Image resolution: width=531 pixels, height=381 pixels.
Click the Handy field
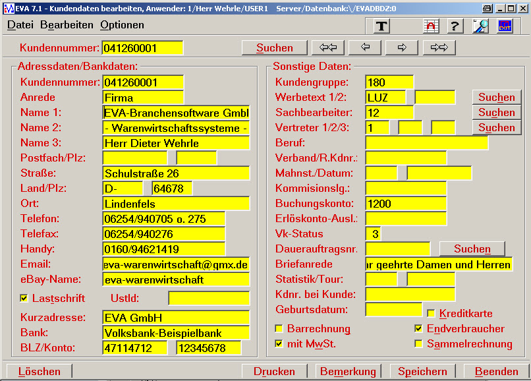pyautogui.click(x=164, y=249)
